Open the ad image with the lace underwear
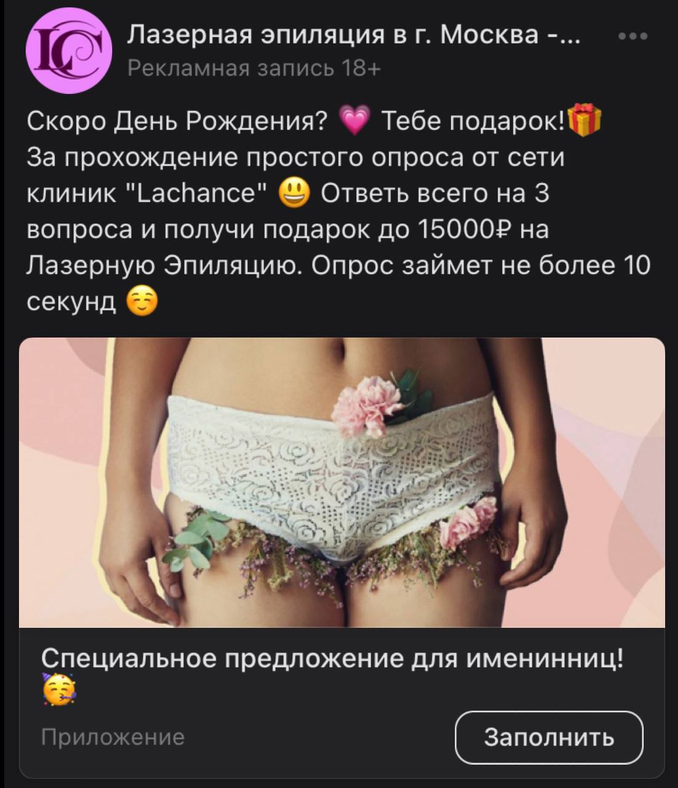 point(342,482)
